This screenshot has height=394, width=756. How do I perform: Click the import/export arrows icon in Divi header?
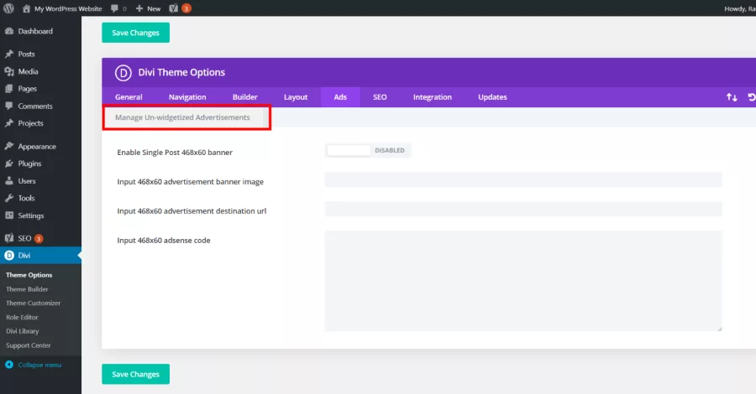(732, 97)
